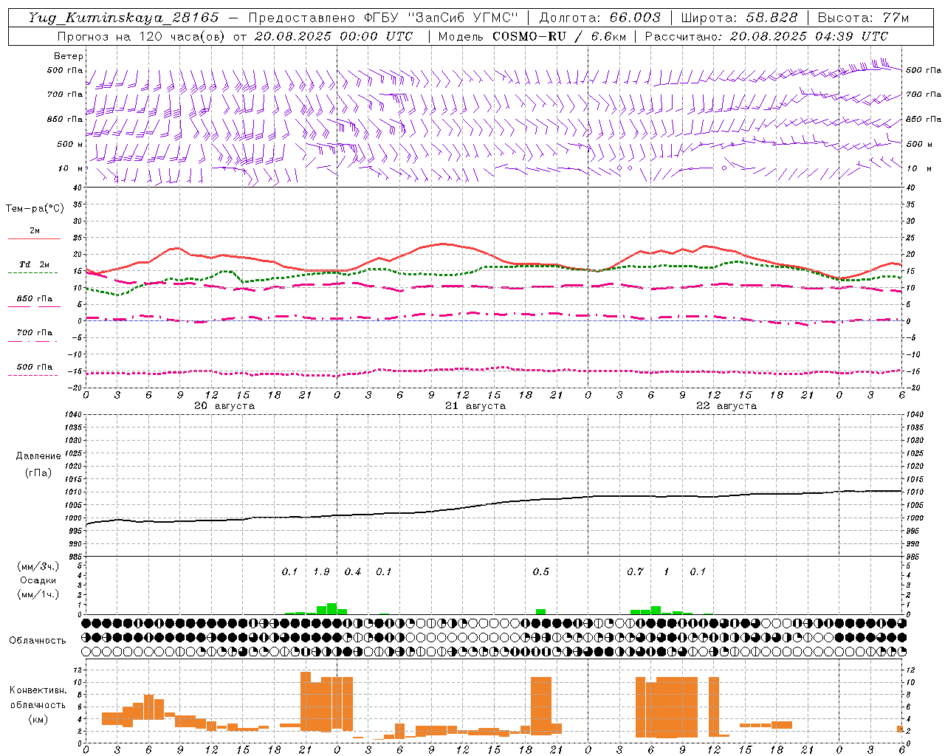Click the forecast text Прогноз на 120 часа(ов)
The image size is (945, 756).
[x=142, y=36]
